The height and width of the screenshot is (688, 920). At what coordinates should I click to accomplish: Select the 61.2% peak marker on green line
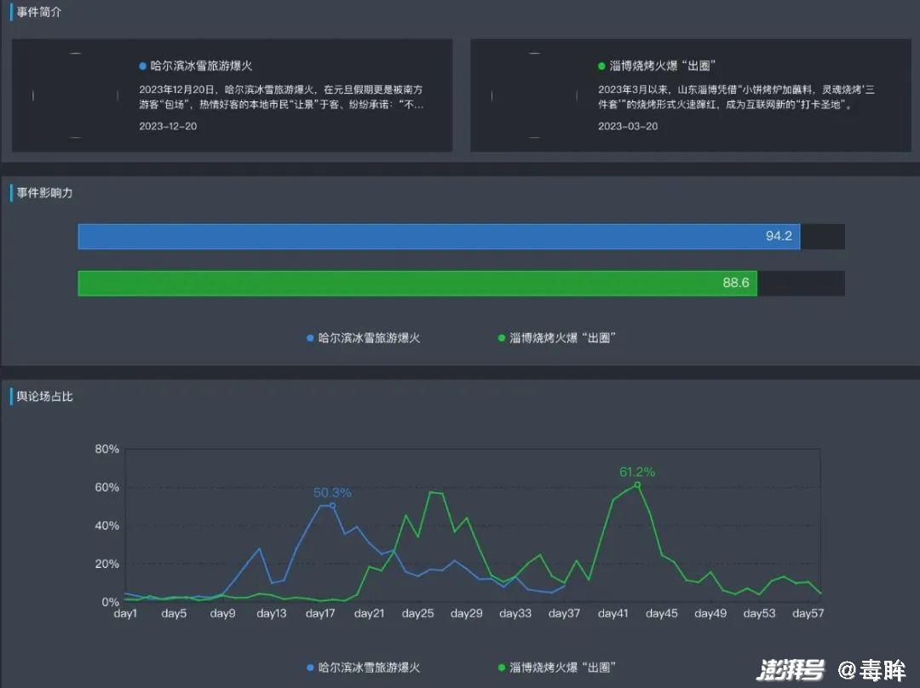pos(637,484)
